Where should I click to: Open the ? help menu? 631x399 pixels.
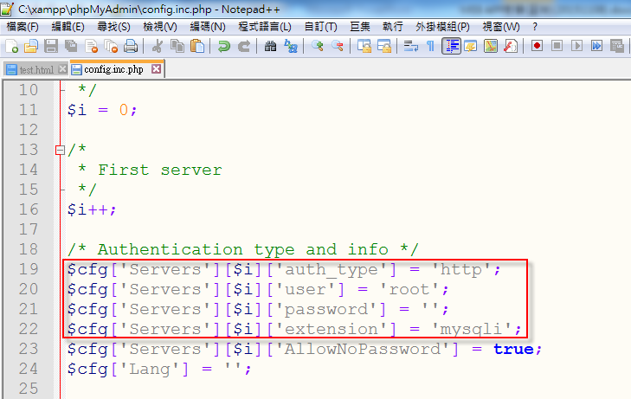coord(534,27)
